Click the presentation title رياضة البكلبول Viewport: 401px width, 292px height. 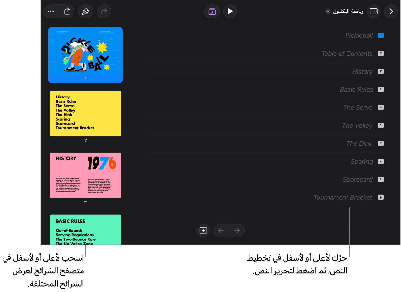(348, 11)
